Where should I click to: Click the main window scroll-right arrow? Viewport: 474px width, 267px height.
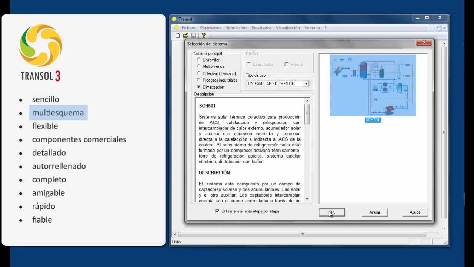tap(438, 234)
